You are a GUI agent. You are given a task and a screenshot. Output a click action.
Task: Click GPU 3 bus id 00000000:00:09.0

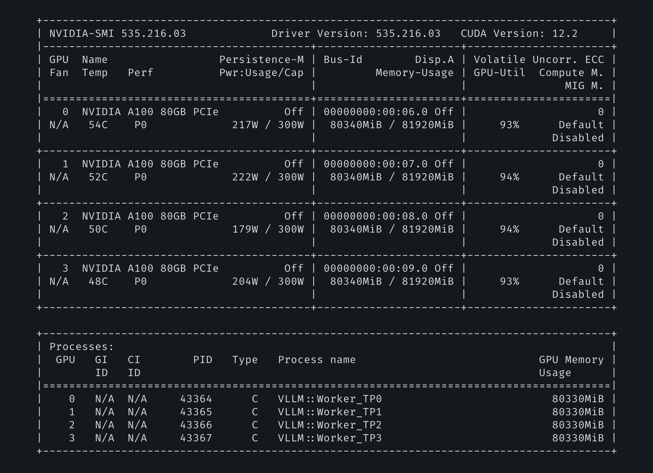(x=375, y=268)
